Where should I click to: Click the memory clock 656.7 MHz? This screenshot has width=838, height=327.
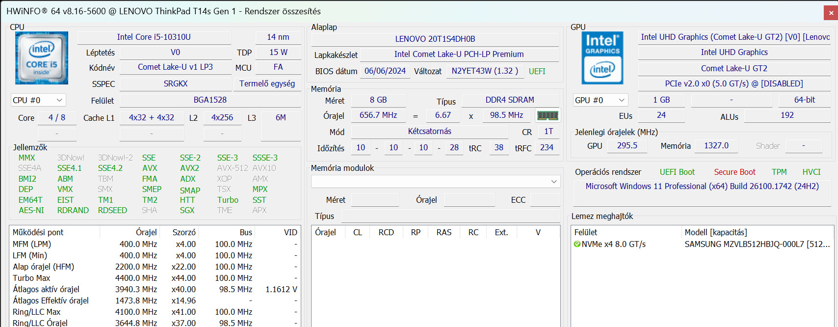pos(378,115)
